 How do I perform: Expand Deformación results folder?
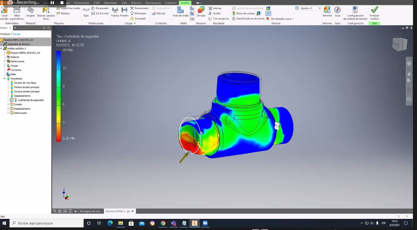8,113
